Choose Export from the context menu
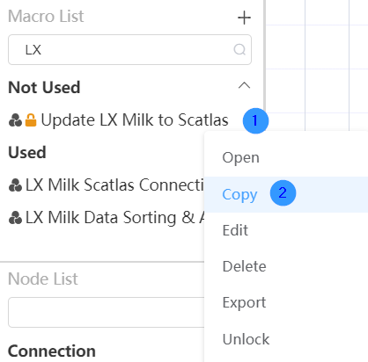The height and width of the screenshot is (362, 368). coord(244,302)
